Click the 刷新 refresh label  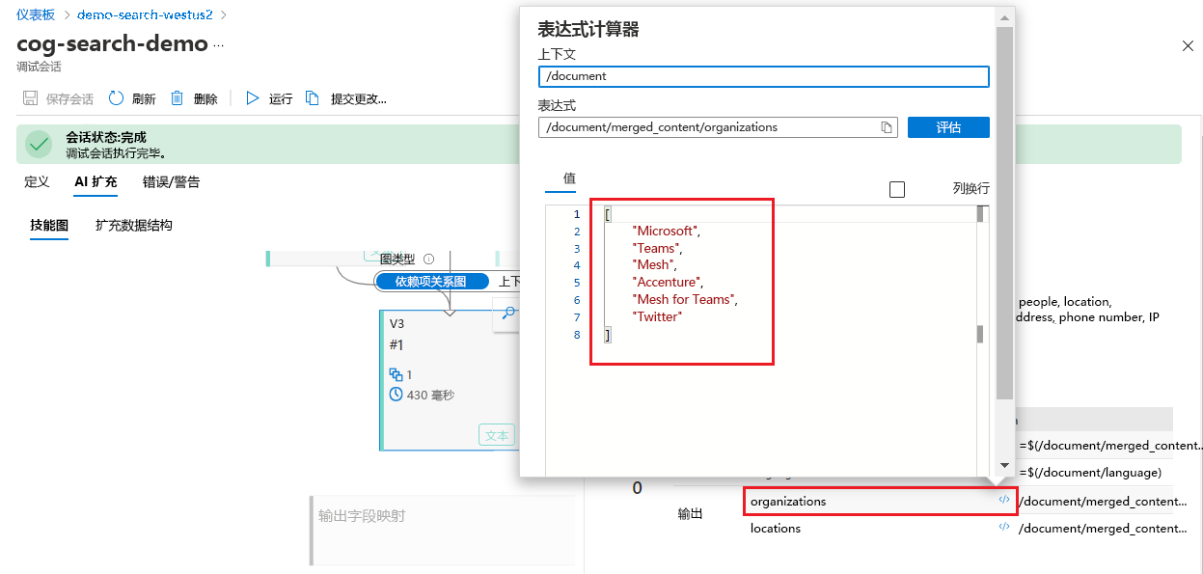point(144,98)
